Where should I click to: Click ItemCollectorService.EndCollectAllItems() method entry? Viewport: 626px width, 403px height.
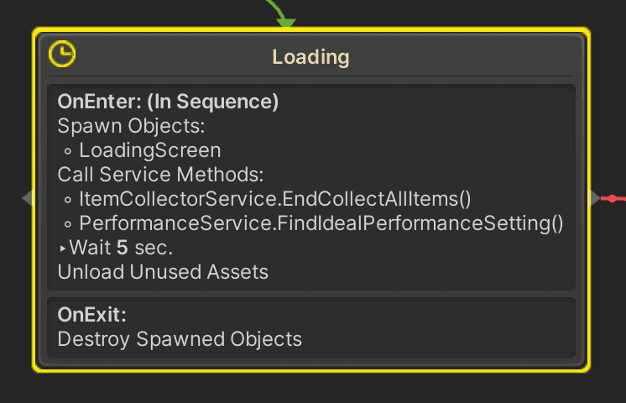pos(275,199)
